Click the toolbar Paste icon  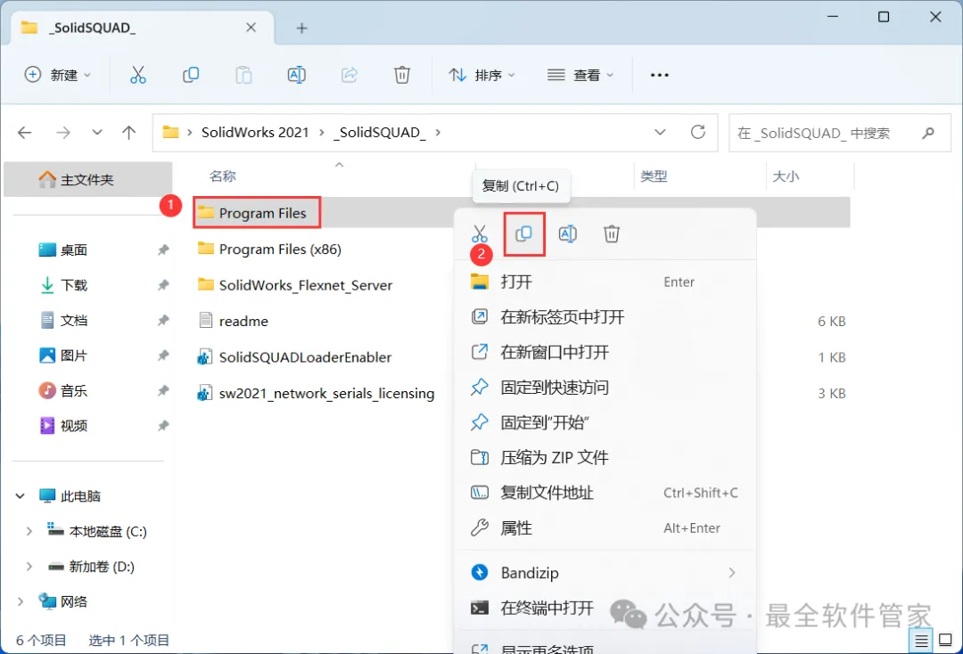[x=243, y=75]
